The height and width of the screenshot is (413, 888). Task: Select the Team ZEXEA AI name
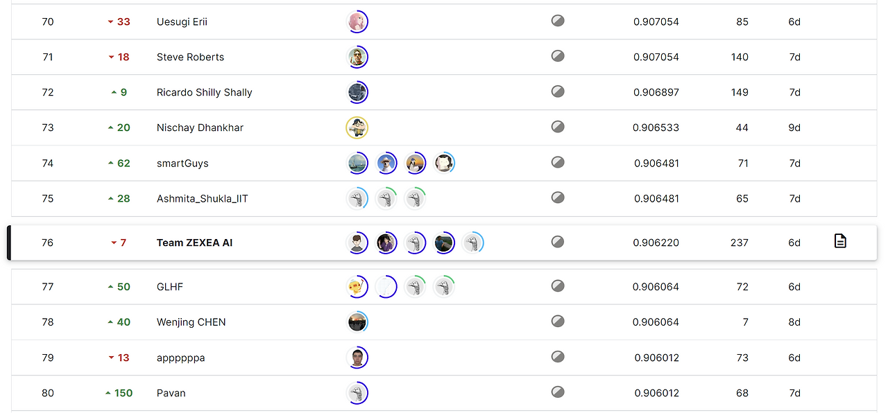click(195, 243)
